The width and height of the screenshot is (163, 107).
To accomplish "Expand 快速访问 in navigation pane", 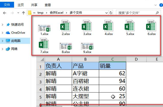I will (2, 25).
